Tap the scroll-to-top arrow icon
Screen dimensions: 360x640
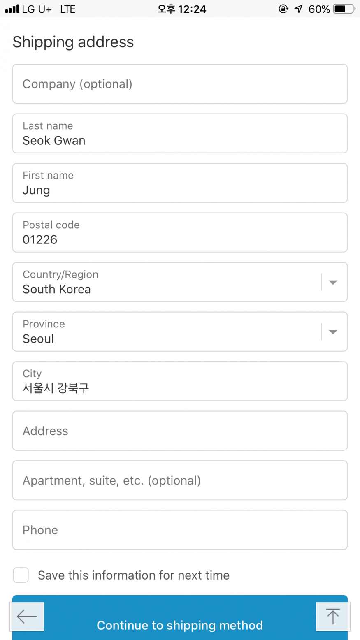coord(332,616)
